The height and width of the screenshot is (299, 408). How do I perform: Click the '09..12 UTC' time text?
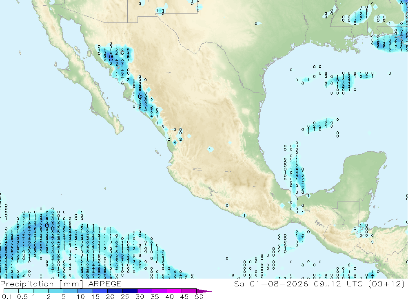click(x=338, y=283)
